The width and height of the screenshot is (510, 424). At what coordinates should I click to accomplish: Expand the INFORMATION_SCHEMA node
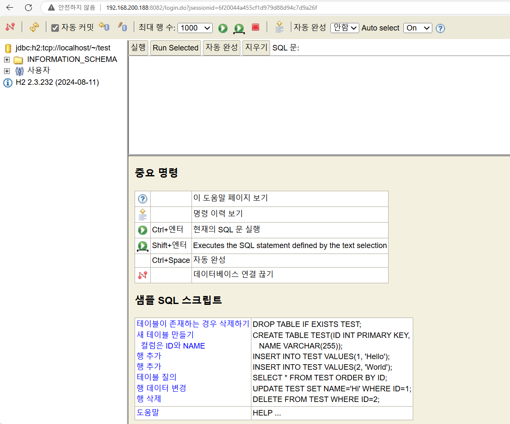pos(7,59)
